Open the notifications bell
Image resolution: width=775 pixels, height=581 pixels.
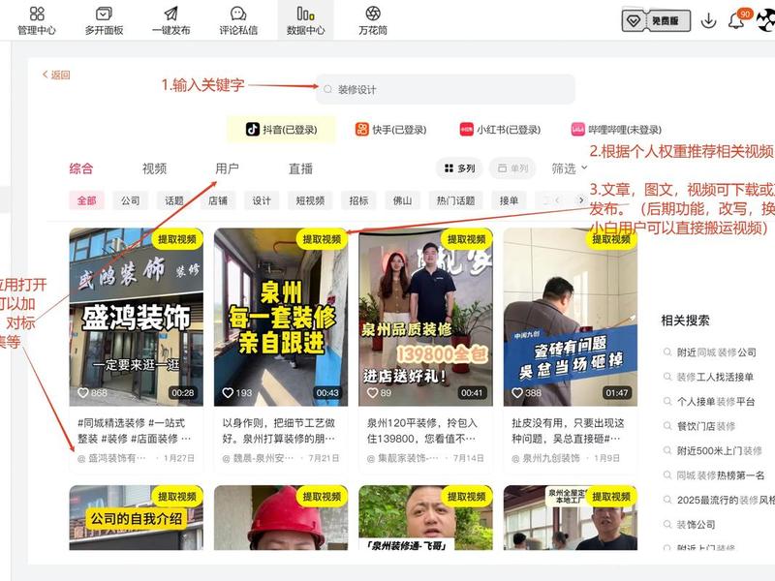[x=735, y=20]
